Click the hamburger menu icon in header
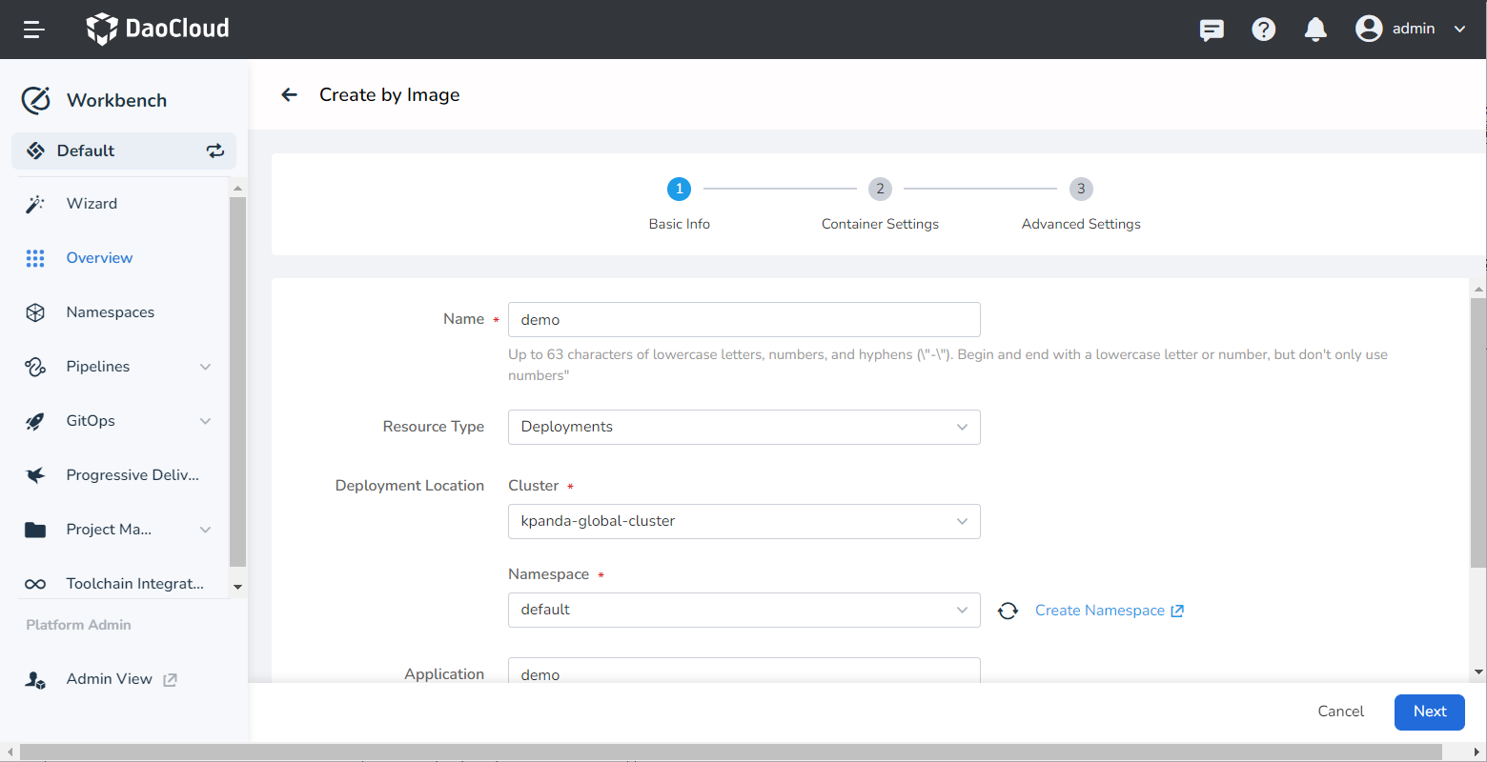 [34, 30]
